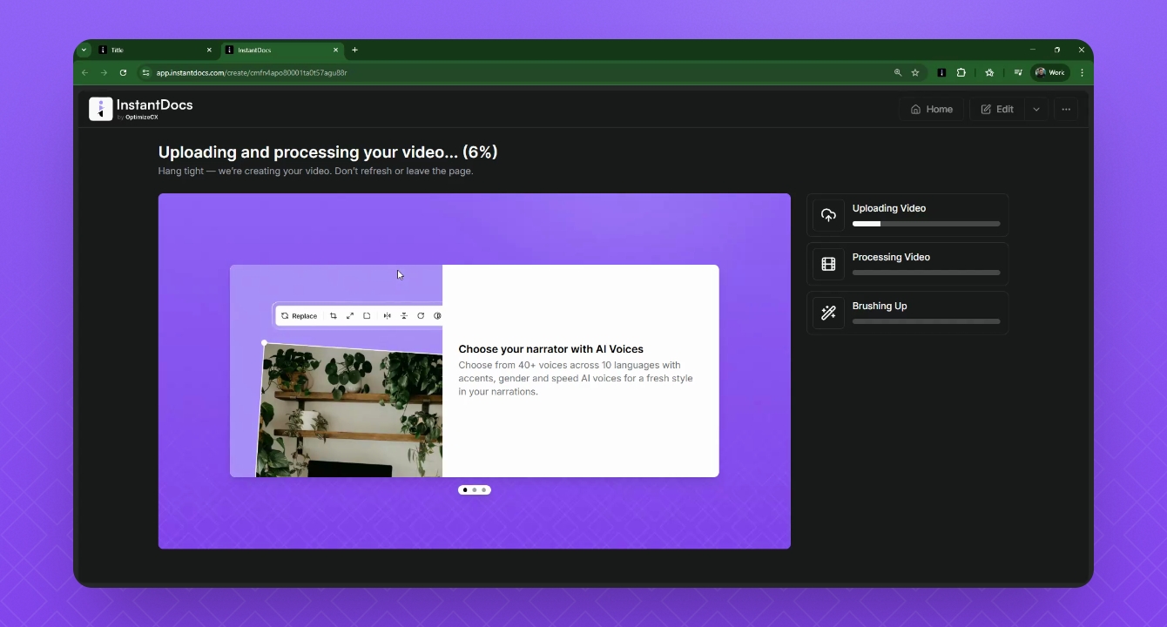This screenshot has width=1167, height=627.
Task: Click Replace in the slide image toolbar
Action: [x=300, y=316]
